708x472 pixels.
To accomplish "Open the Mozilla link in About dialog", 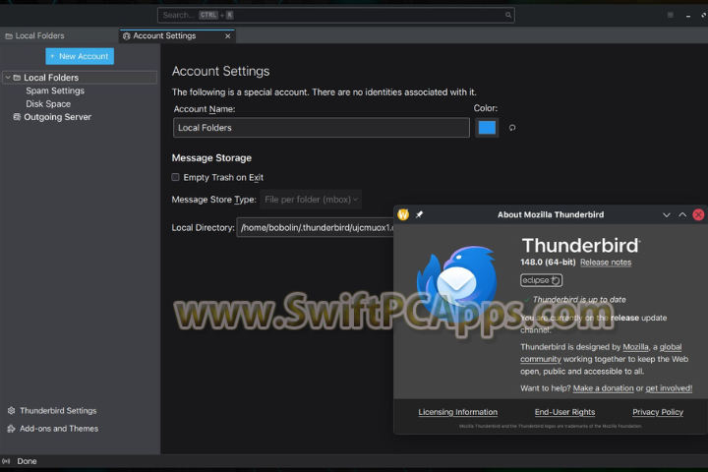I will (x=635, y=347).
